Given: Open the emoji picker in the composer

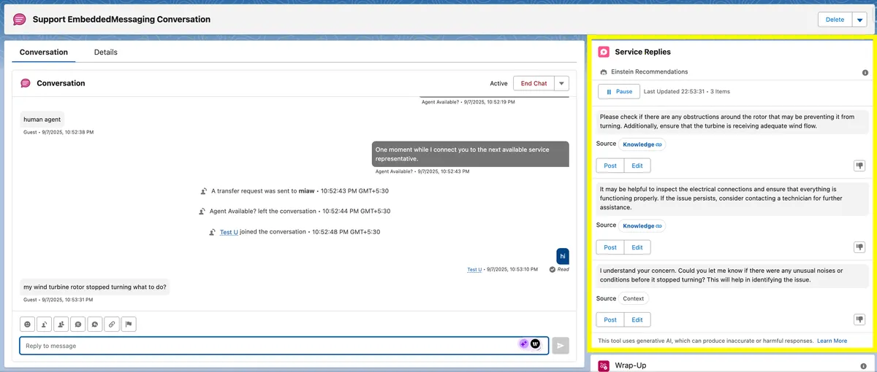Looking at the screenshot, I should click(x=28, y=324).
